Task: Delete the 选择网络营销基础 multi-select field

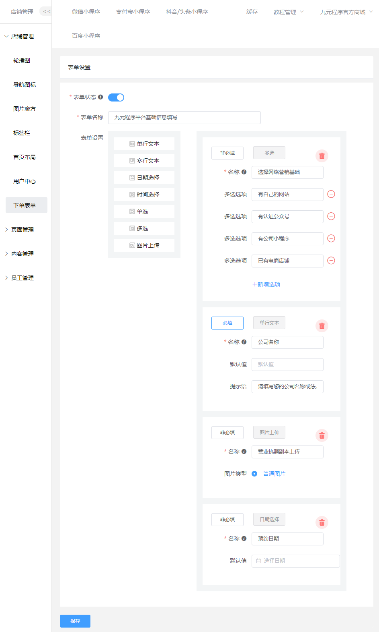Action: tap(322, 156)
